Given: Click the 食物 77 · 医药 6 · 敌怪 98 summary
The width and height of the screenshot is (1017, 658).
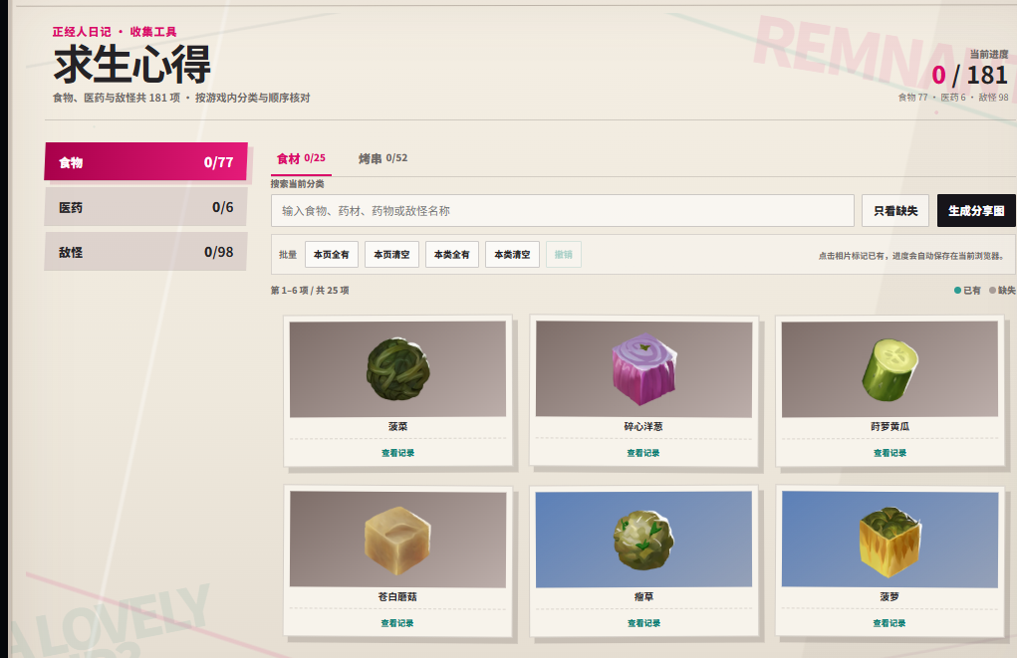Looking at the screenshot, I should click(953, 98).
